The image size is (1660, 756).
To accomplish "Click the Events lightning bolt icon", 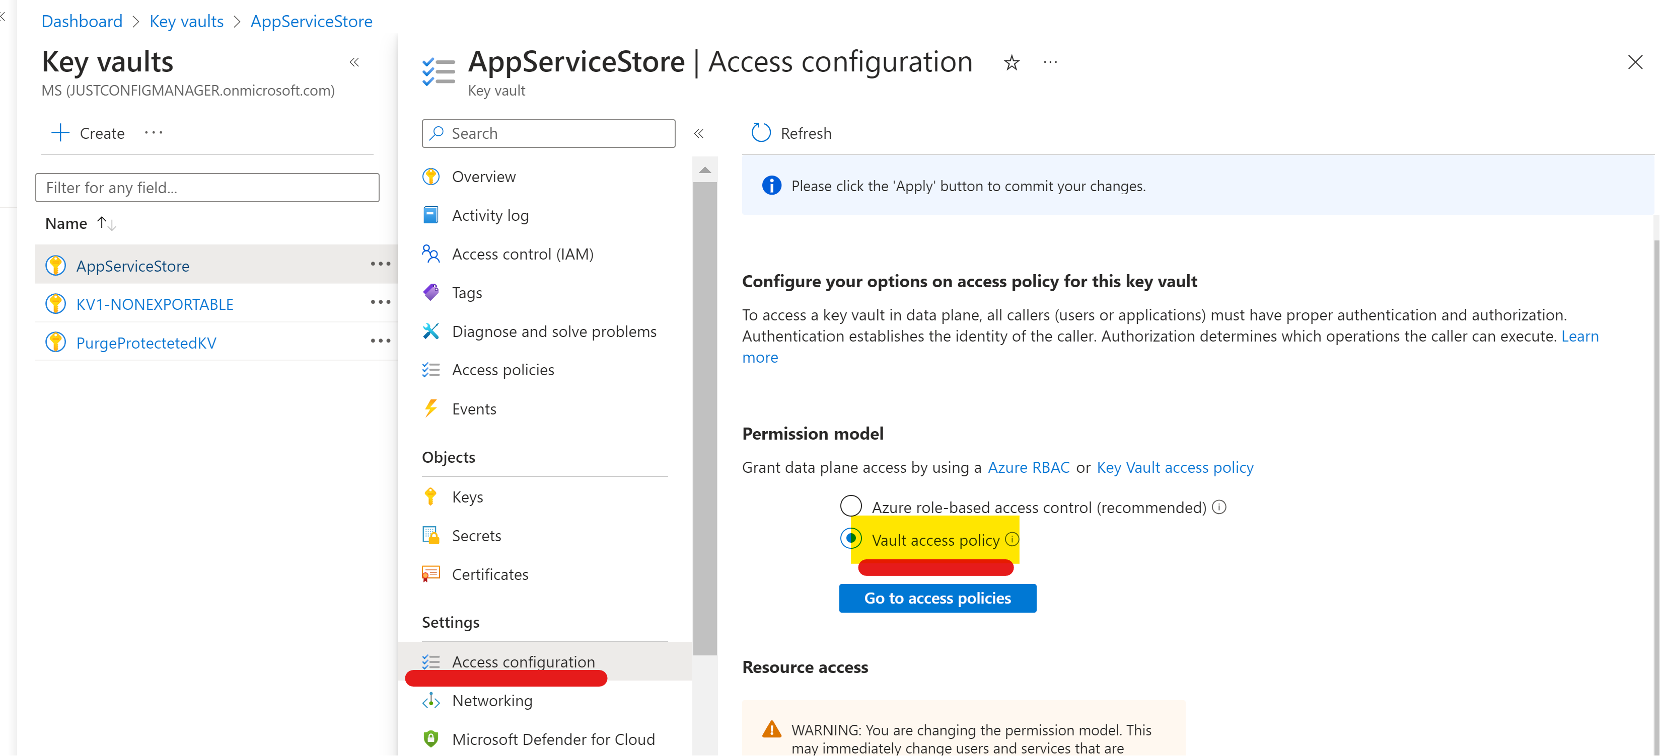I will click(x=431, y=408).
